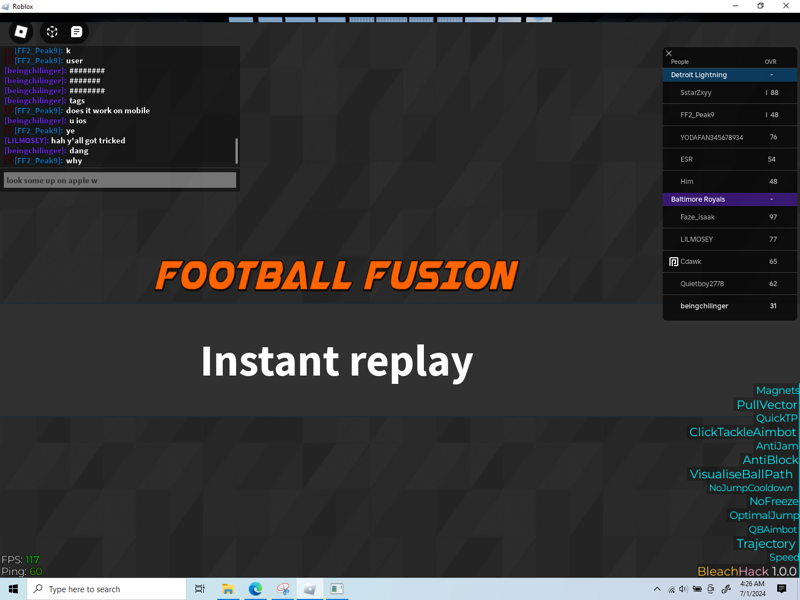Select the Detroit Lightning team header
800x600 pixels.
(x=730, y=75)
